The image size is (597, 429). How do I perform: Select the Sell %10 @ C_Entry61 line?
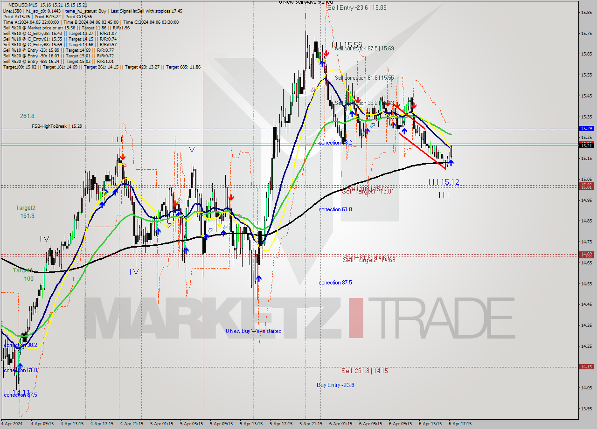[60, 39]
